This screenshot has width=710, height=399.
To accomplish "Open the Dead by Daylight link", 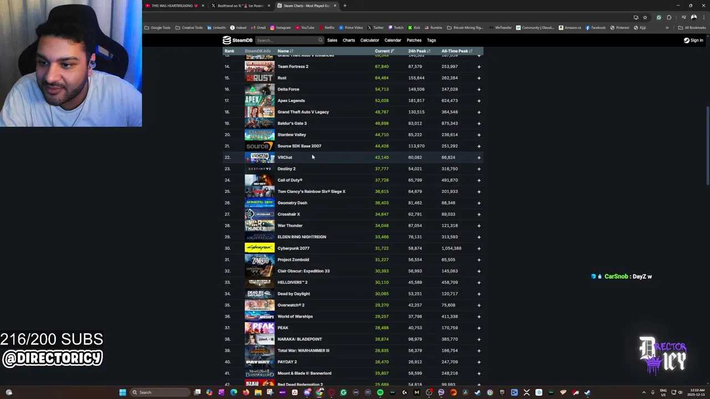I will pyautogui.click(x=293, y=294).
